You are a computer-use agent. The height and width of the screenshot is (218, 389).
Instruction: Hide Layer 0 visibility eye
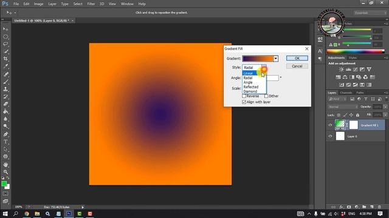point(330,136)
